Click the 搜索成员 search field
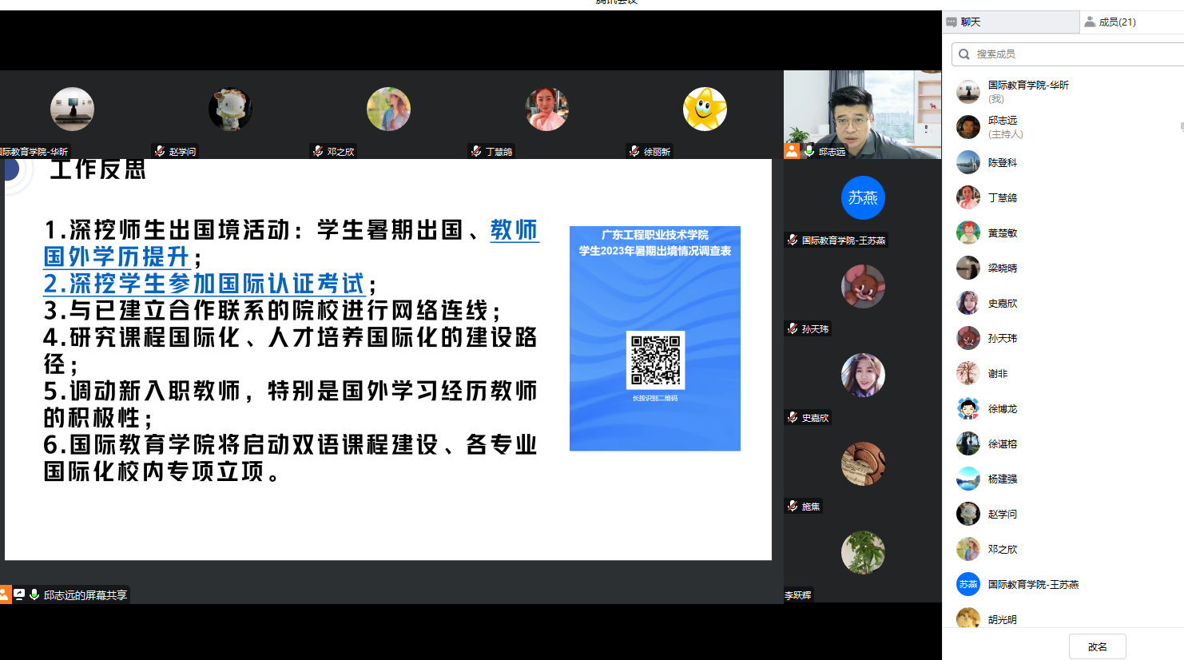The height and width of the screenshot is (660, 1184). pyautogui.click(x=1071, y=54)
